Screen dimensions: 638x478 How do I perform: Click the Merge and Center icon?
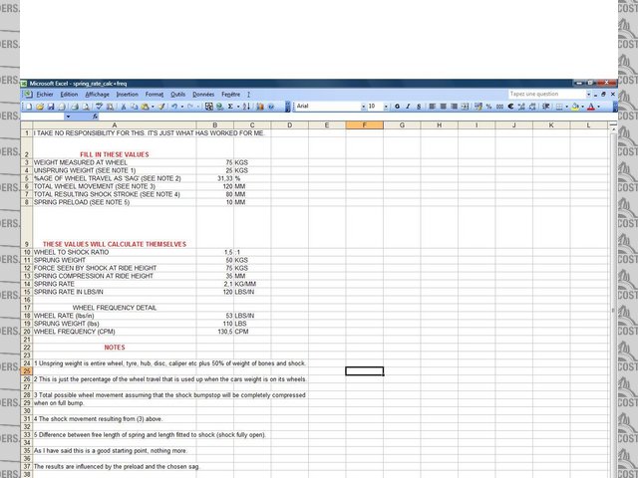[x=463, y=106]
